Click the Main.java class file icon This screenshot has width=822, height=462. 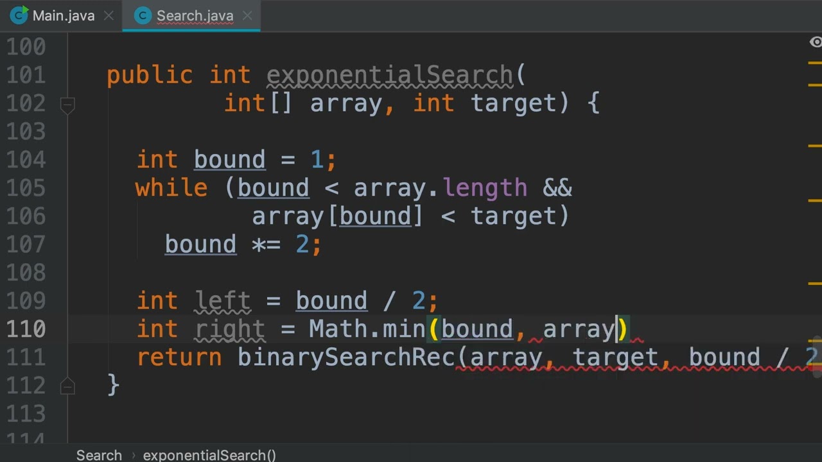[19, 16]
